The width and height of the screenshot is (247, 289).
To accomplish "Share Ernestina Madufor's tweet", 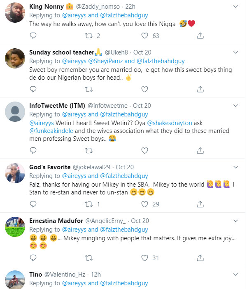I will (x=200, y=258).
